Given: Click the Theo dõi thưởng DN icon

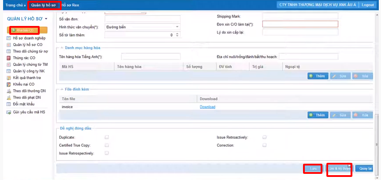Looking at the screenshot, I should pos(9,91).
